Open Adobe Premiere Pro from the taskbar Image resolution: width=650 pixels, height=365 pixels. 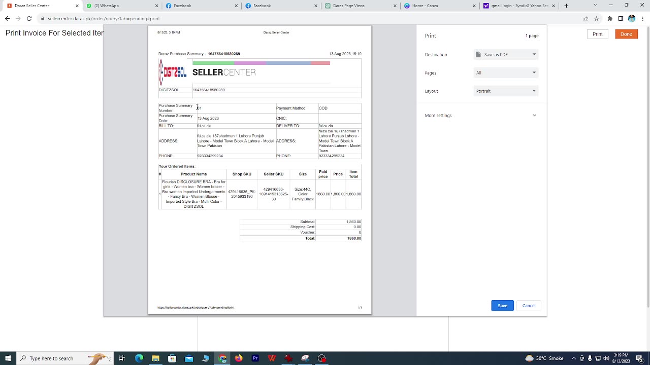pyautogui.click(x=255, y=358)
